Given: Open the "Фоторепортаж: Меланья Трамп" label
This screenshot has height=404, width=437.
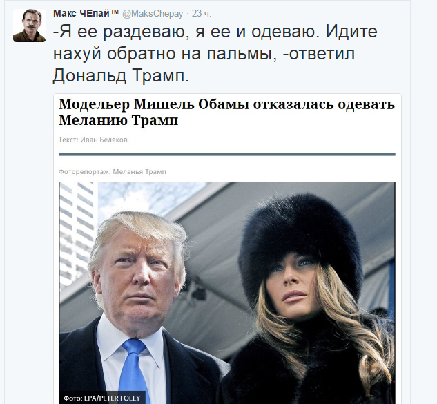Looking at the screenshot, I should coord(113,172).
